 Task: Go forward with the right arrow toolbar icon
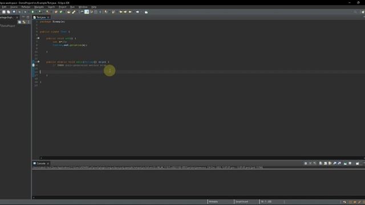(137, 12)
